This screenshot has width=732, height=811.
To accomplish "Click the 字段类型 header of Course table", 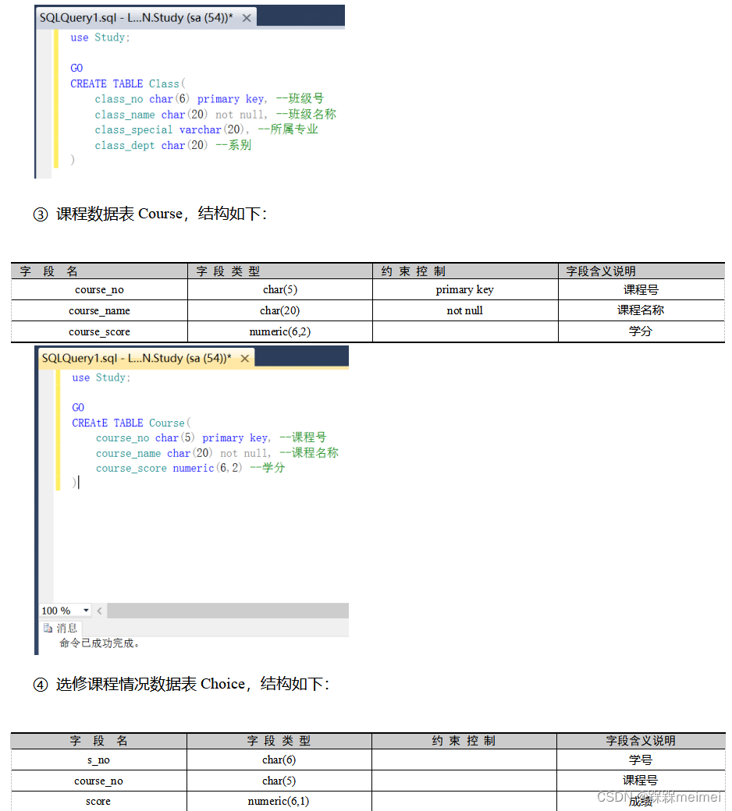I will pyautogui.click(x=280, y=271).
